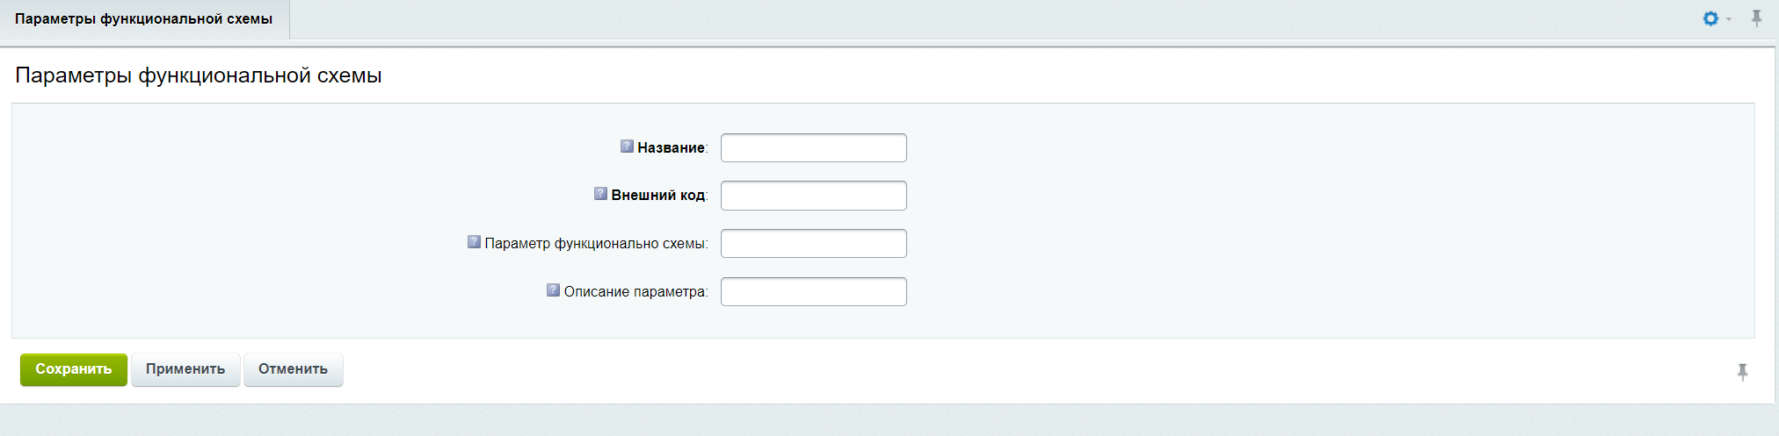Focus the Название input field

[x=813, y=148]
